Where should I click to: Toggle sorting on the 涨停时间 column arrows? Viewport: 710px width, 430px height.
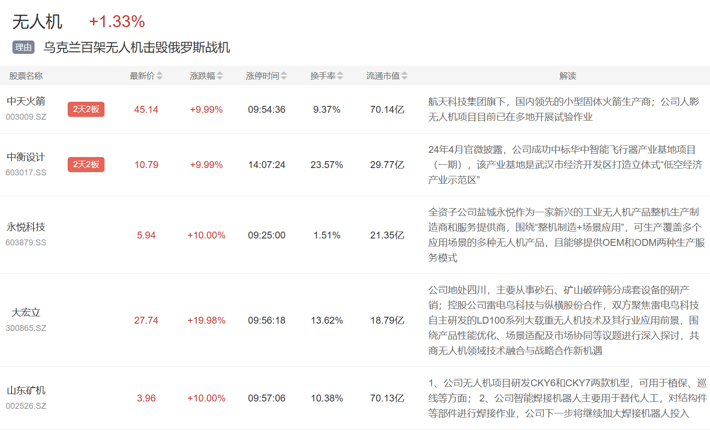click(x=284, y=76)
